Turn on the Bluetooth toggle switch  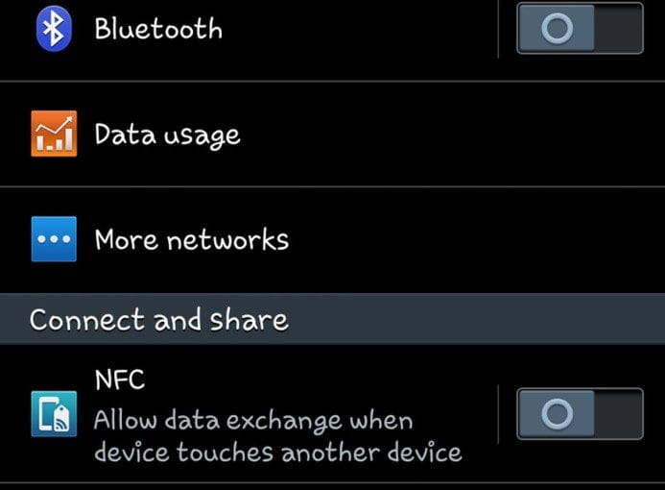[580, 28]
